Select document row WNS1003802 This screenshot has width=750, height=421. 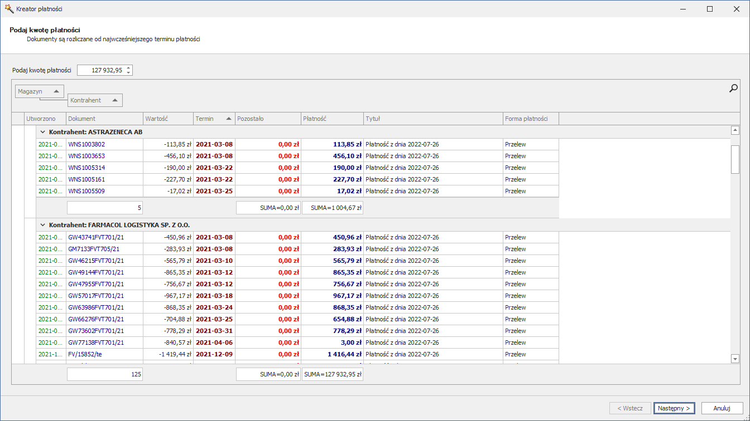[x=86, y=144]
